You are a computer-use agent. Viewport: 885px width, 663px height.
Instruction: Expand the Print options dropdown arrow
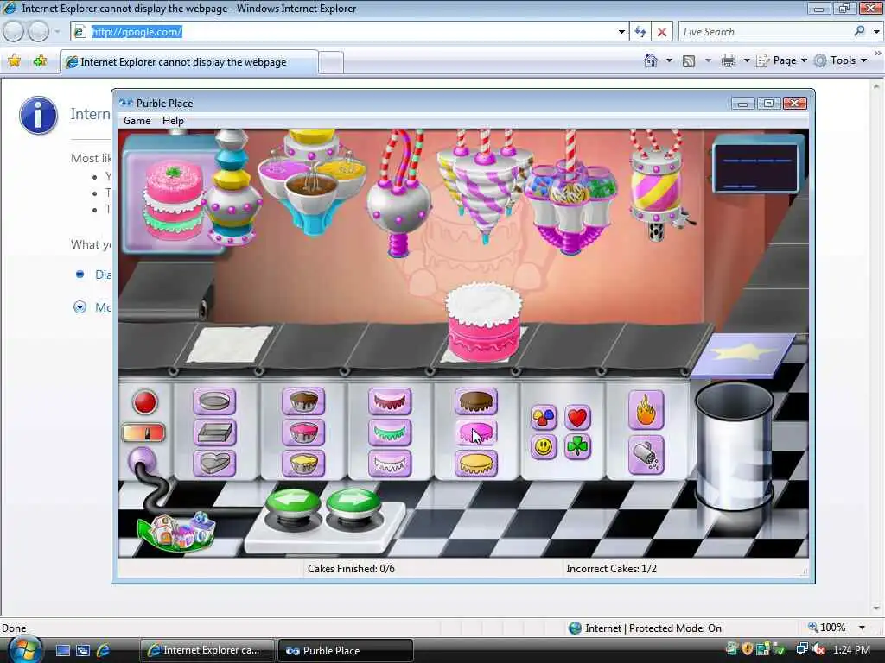(x=746, y=60)
